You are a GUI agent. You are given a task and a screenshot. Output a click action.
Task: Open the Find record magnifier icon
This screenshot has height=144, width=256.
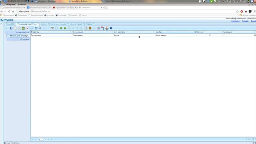40,28
